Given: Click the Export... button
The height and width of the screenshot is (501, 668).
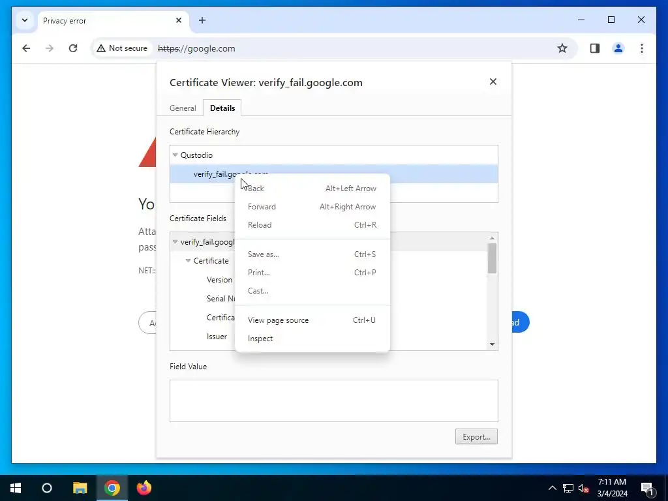Looking at the screenshot, I should coord(476,436).
